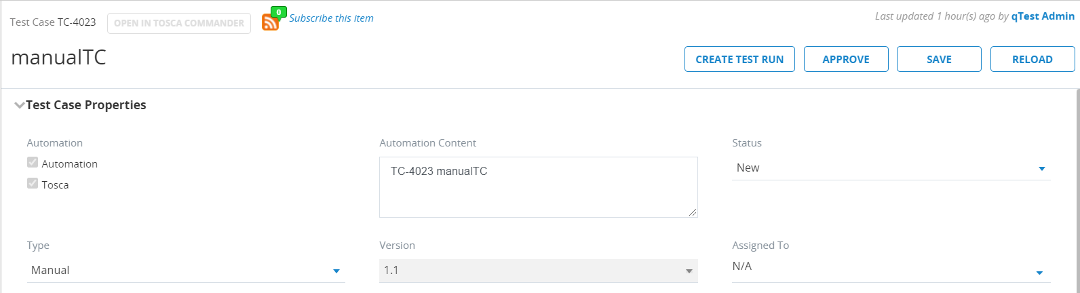Click the green notification count badge
This screenshot has width=1080, height=293.
(279, 12)
